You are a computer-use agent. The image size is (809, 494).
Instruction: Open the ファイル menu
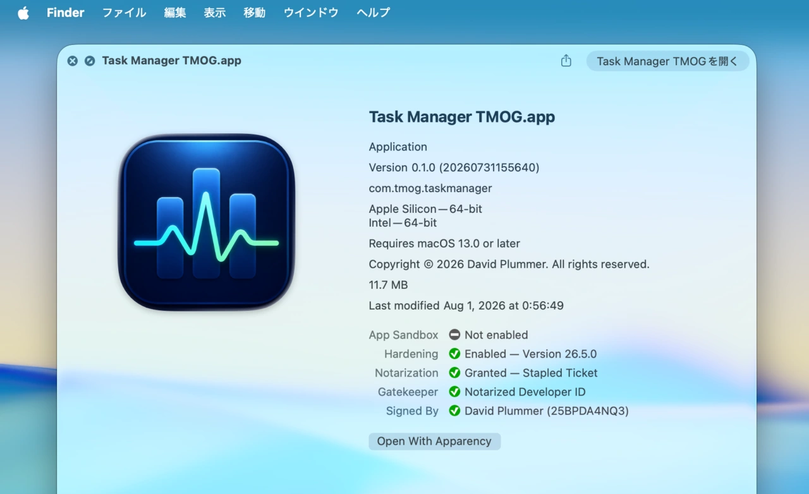(124, 13)
